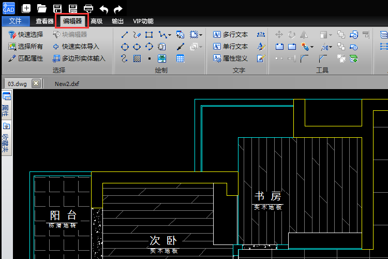The image size is (388, 259).
Task: Click the second blue frame icon in 工具
Action: (x=292, y=47)
